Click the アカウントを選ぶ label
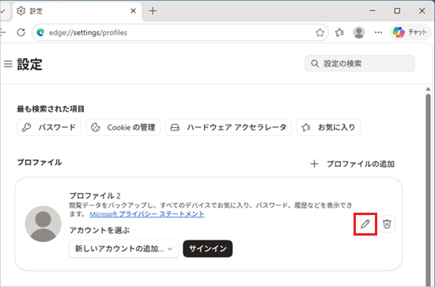435x287 pixels. [x=100, y=230]
